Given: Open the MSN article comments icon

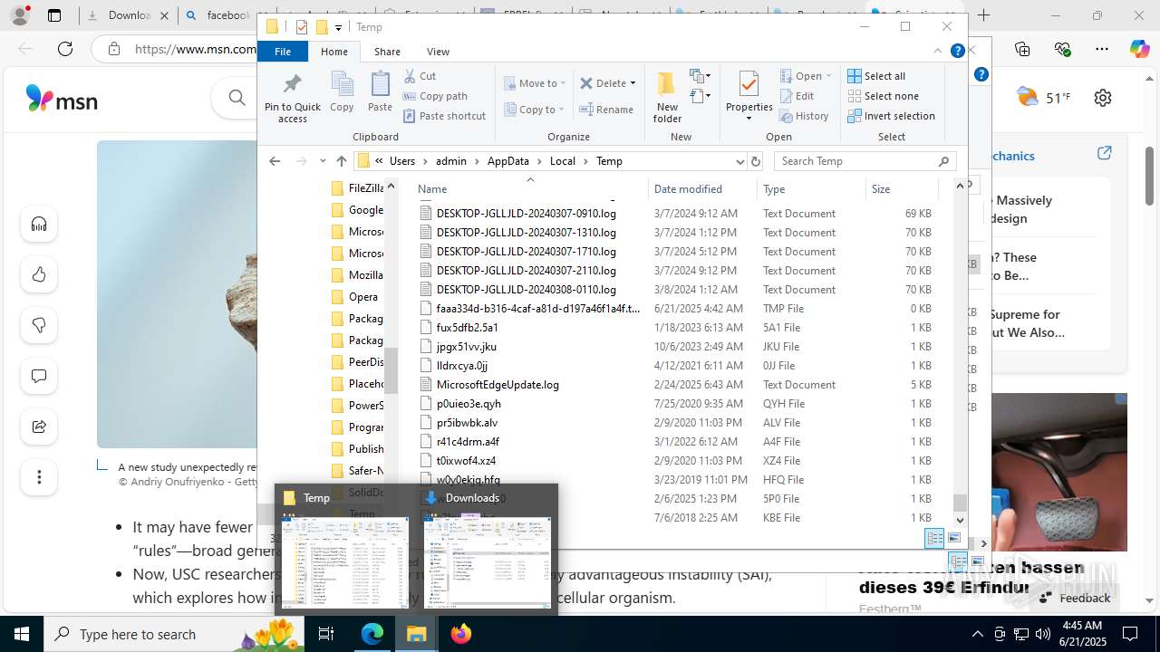Looking at the screenshot, I should [x=39, y=376].
